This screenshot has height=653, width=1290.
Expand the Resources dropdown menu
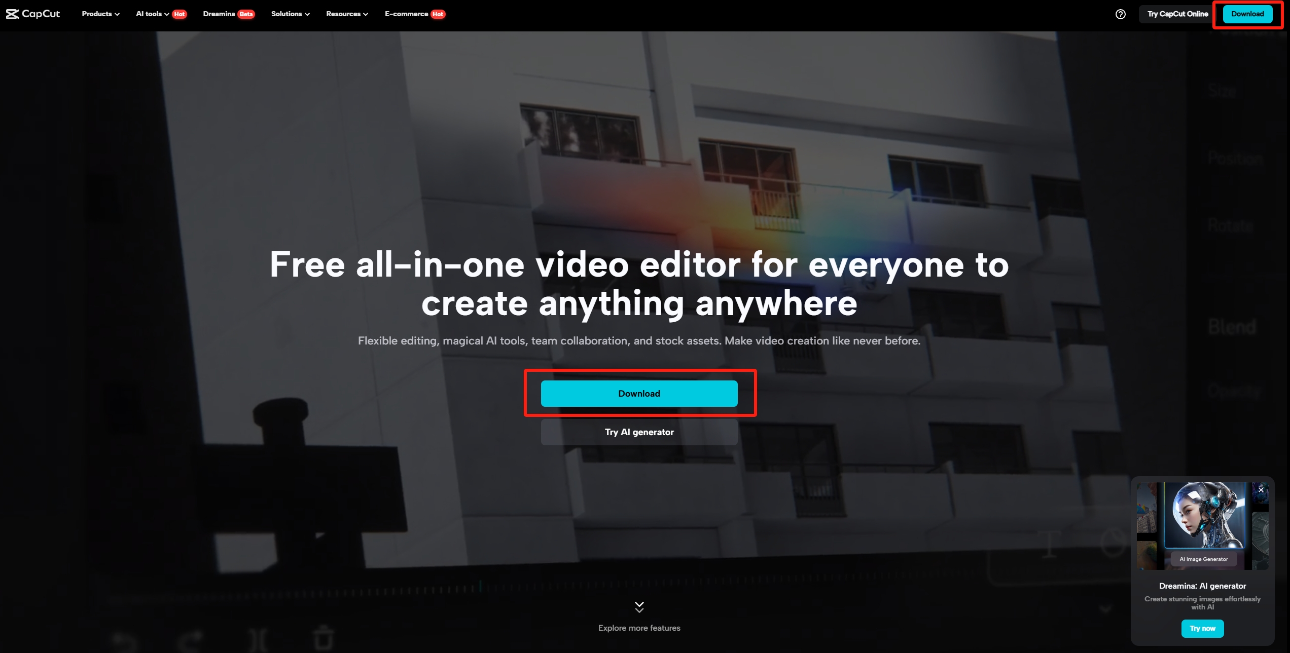[x=347, y=14]
